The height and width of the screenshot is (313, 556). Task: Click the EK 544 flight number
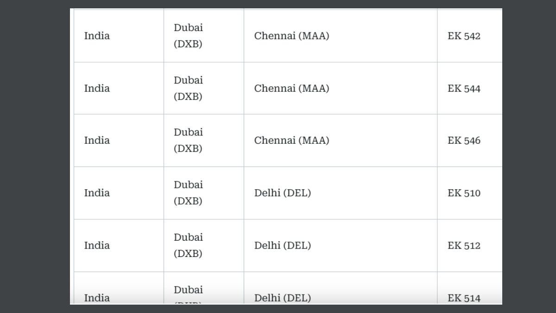click(x=464, y=89)
